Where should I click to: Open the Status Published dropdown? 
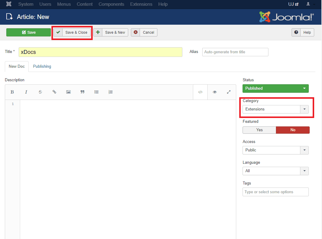tap(275, 88)
